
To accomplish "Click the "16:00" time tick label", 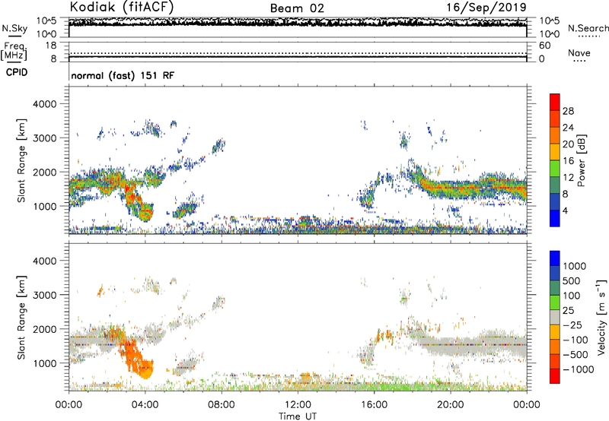I will tap(374, 405).
